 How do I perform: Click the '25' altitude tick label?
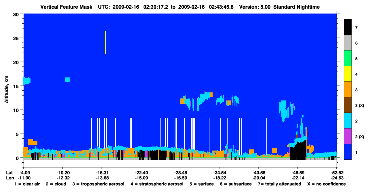[17, 38]
